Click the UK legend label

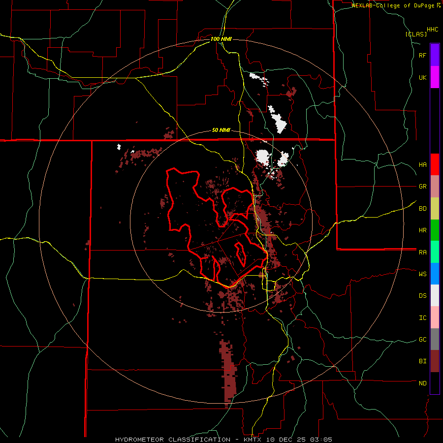point(422,77)
